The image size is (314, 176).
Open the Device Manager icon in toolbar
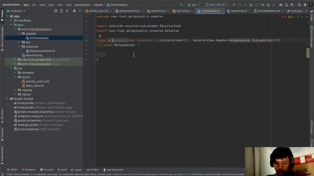287,5
